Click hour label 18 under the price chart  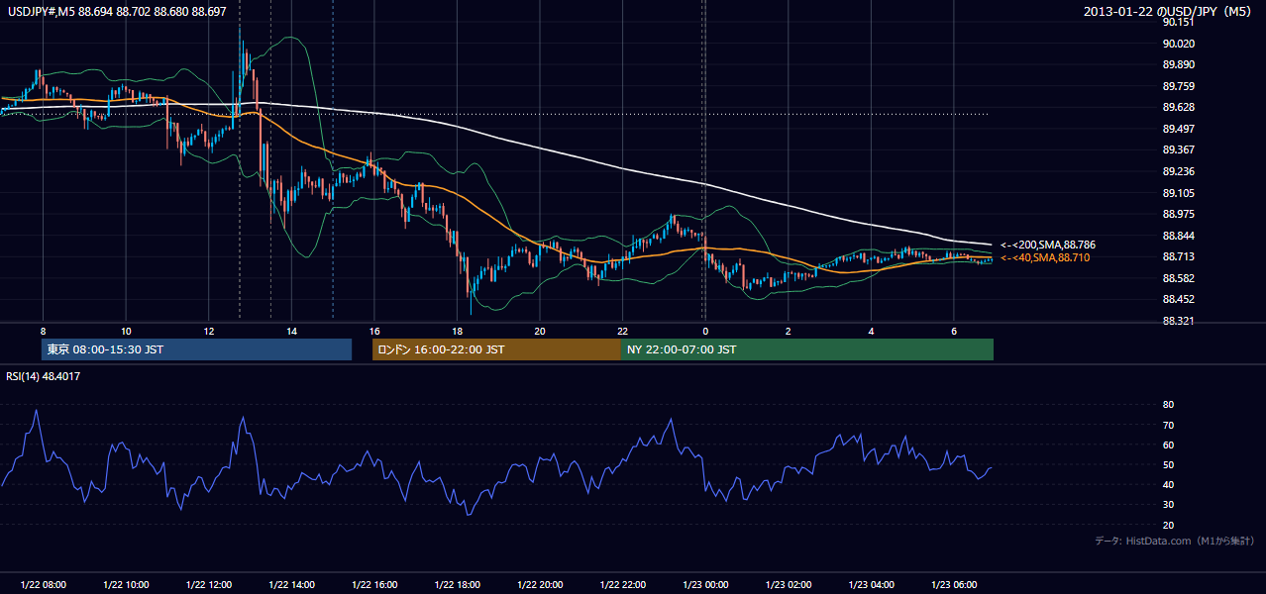click(x=457, y=331)
